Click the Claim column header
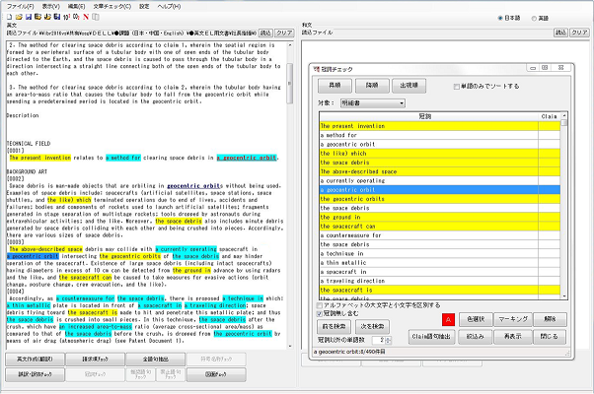 click(550, 116)
